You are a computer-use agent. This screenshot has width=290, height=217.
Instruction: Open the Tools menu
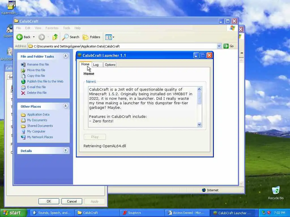66,28
